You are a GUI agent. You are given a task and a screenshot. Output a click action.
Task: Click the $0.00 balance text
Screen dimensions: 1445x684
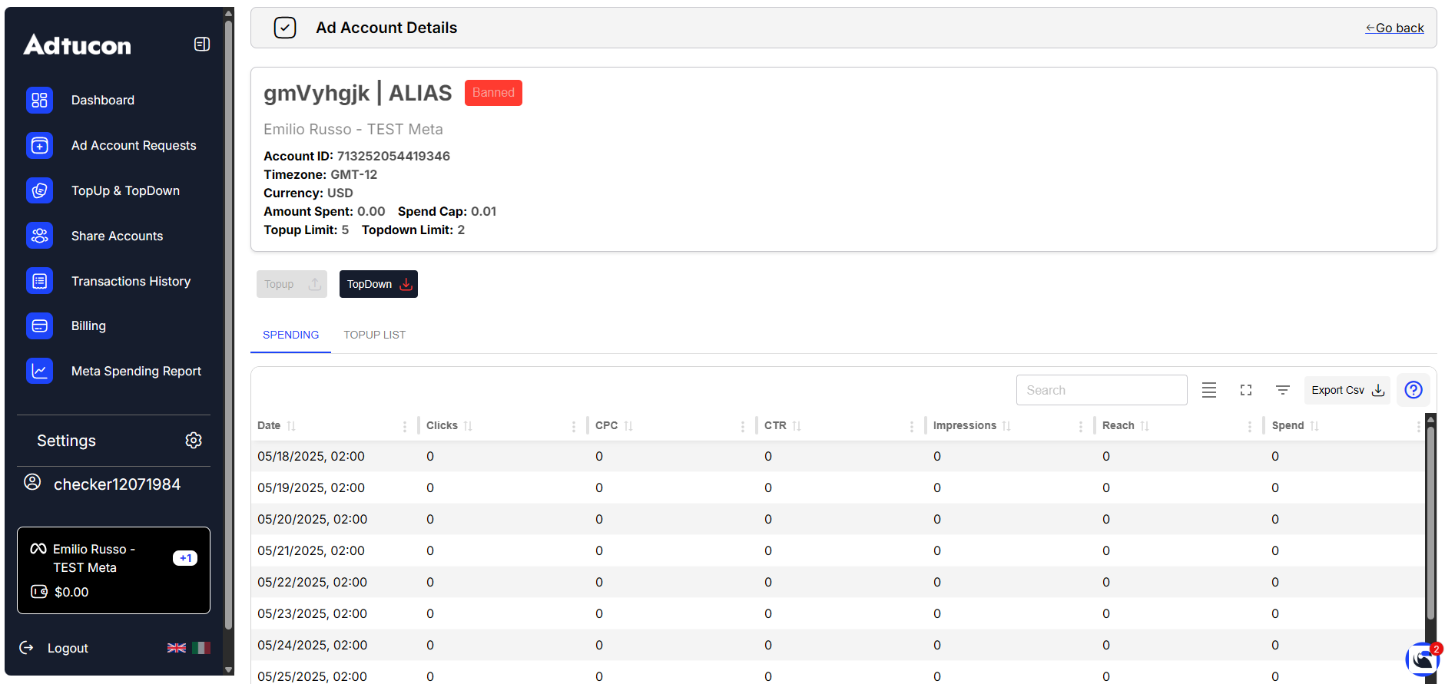click(x=71, y=592)
